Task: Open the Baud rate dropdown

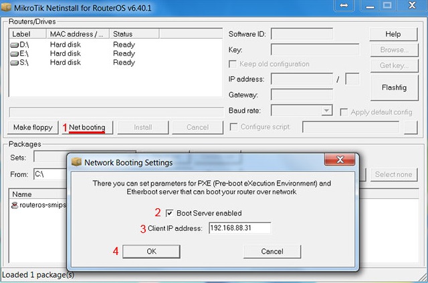Action: click(326, 111)
